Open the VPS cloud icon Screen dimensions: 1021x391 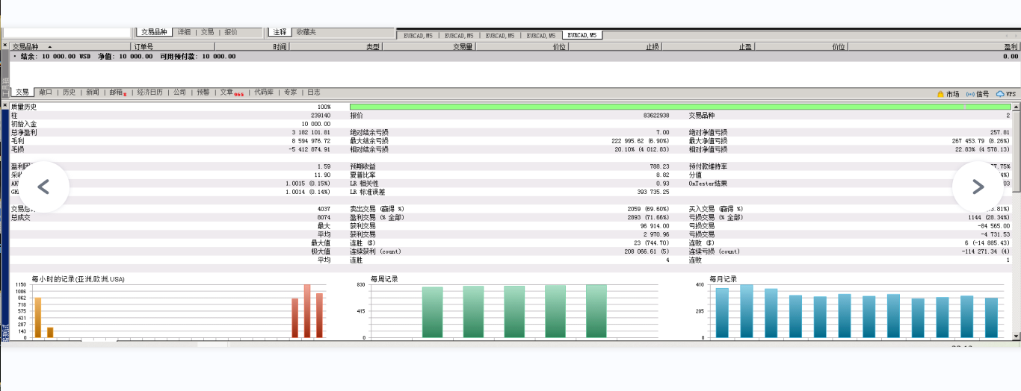click(x=1000, y=94)
